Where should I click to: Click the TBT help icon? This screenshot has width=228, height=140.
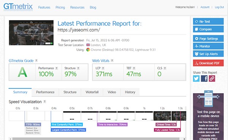[134, 68]
